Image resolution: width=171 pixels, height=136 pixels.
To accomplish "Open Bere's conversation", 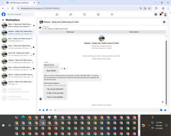I will click(x=18, y=40).
